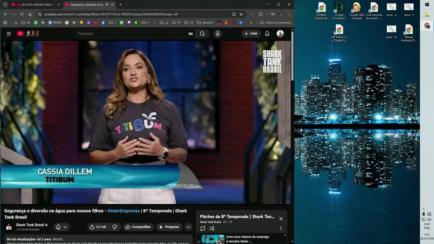Open the Chrome home page button
The height and width of the screenshot is (244, 434).
[30, 14]
